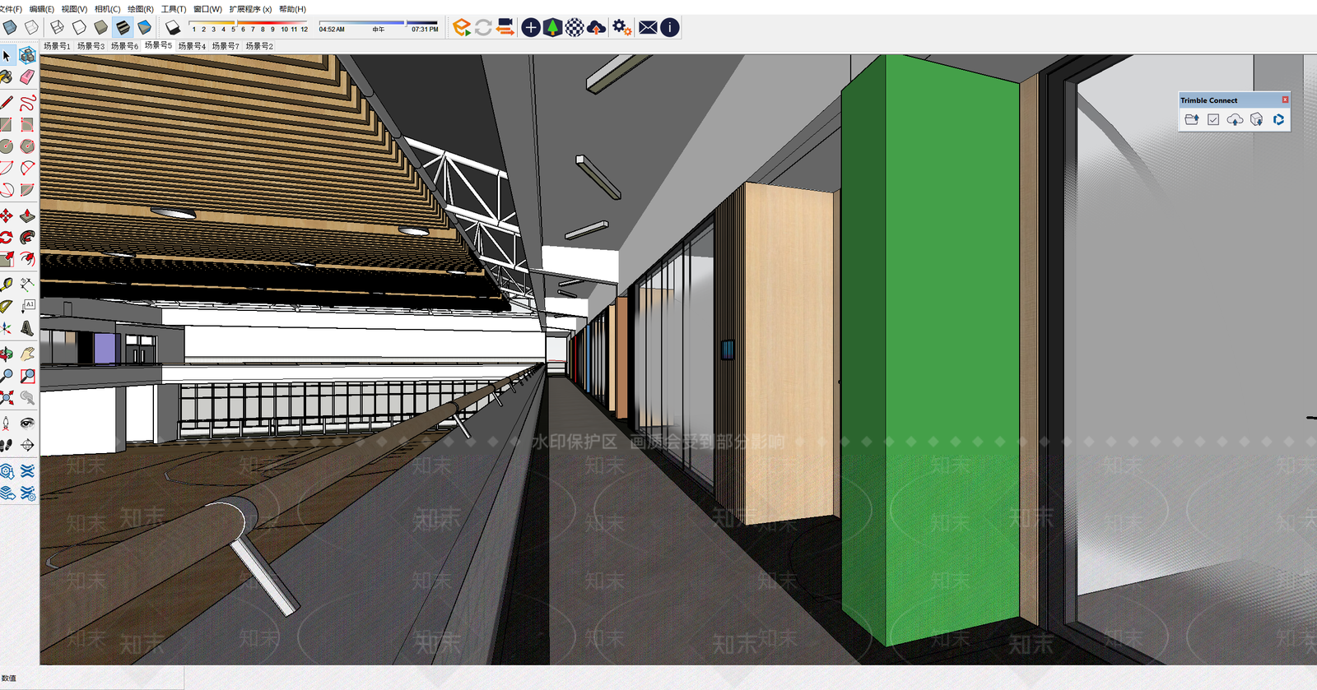Select the Protractor tool

pos(7,306)
